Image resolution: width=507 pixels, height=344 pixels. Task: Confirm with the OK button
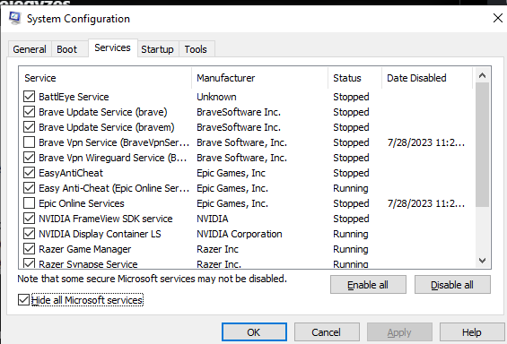[254, 332]
